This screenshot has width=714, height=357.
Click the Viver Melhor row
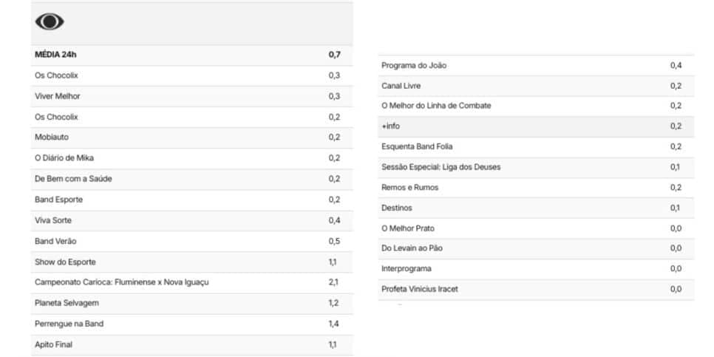[x=191, y=97]
